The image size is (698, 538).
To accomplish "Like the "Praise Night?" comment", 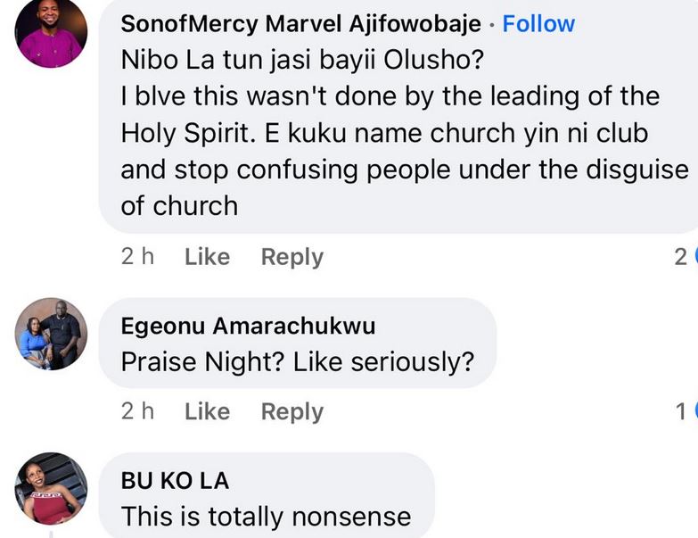I will coord(207,411).
